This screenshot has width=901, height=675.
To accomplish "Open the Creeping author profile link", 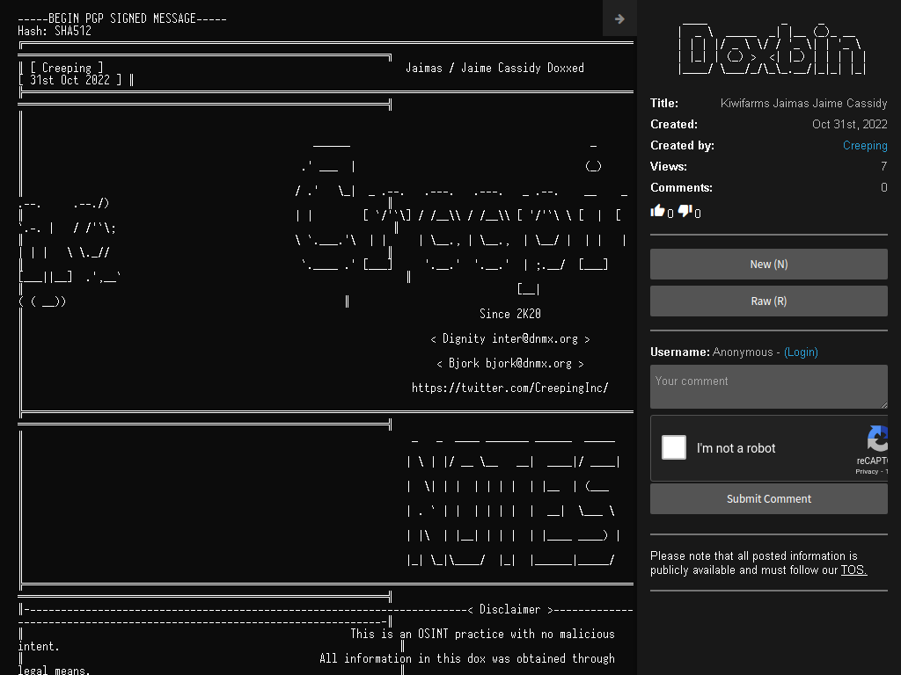I will pyautogui.click(x=865, y=146).
